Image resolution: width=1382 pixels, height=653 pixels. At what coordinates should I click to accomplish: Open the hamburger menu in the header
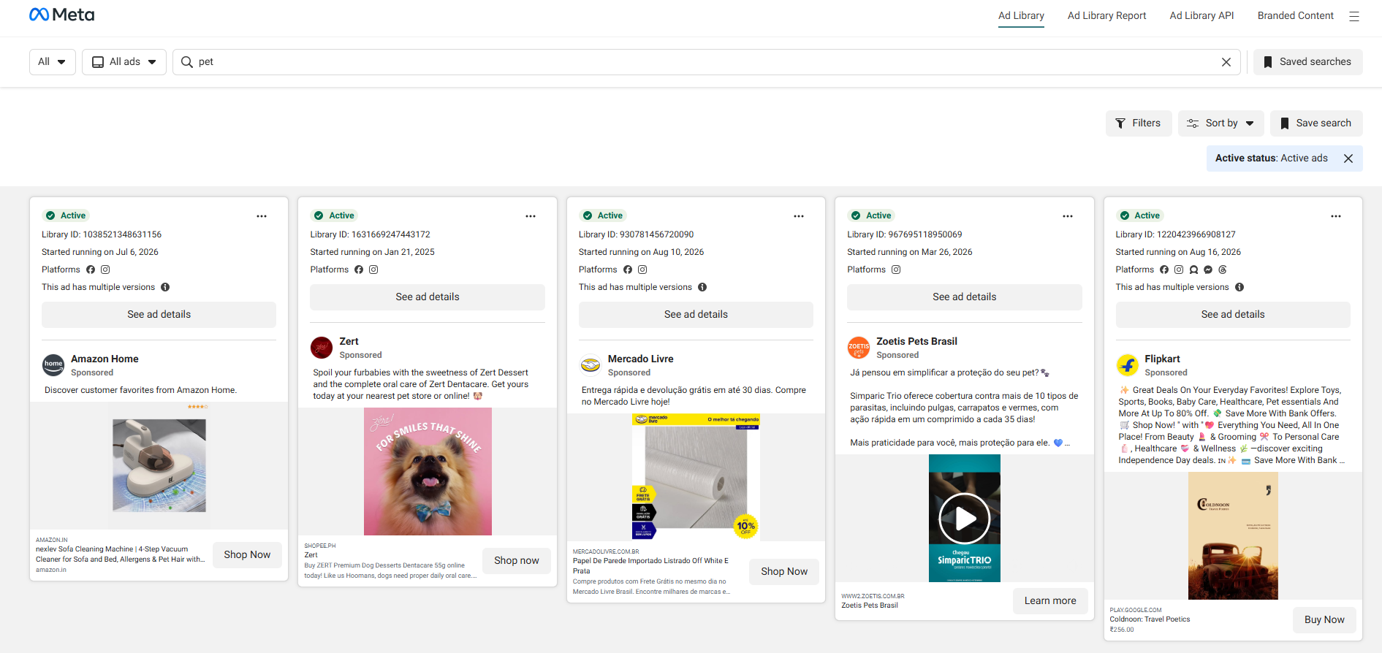pyautogui.click(x=1354, y=16)
